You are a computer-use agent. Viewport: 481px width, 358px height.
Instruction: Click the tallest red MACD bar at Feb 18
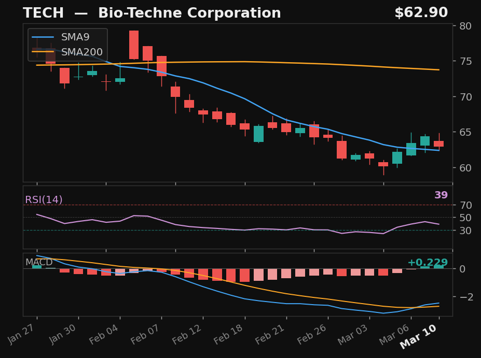[x=245, y=275]
